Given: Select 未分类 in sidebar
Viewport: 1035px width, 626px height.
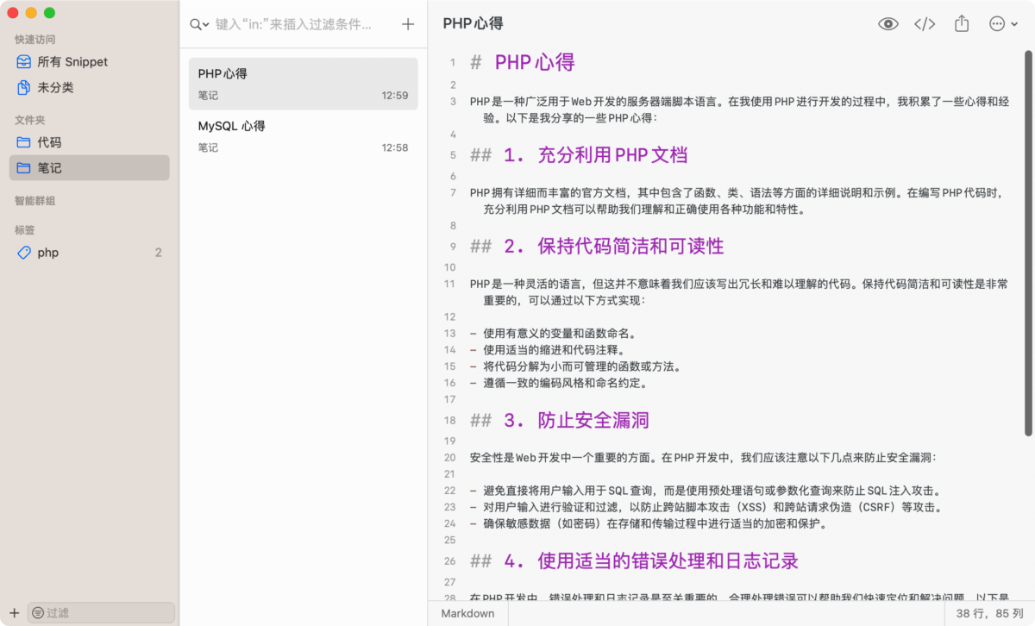Looking at the screenshot, I should [x=90, y=88].
